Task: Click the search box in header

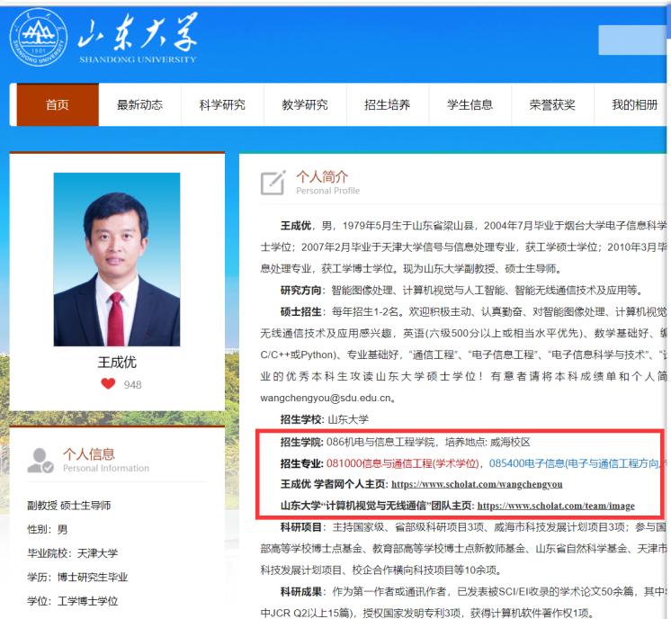Action: [634, 40]
